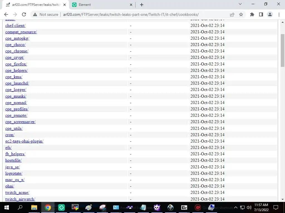Open the cron/ folder
Image resolution: width=285 pixels, height=213 pixels.
click(10, 135)
